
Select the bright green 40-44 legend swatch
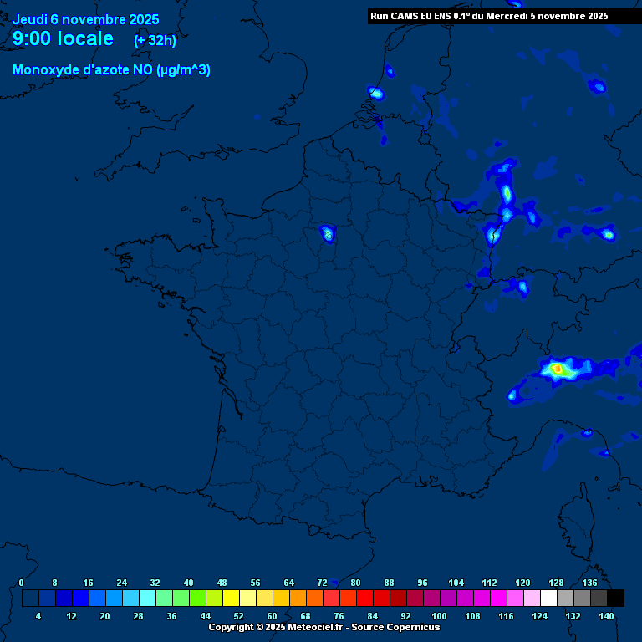pyautogui.click(x=197, y=598)
